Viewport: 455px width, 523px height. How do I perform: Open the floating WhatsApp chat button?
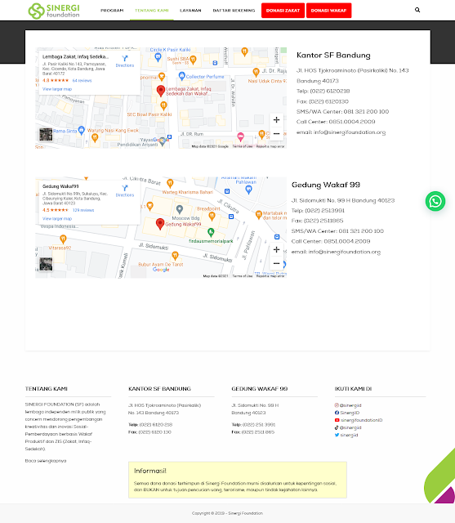pos(435,201)
